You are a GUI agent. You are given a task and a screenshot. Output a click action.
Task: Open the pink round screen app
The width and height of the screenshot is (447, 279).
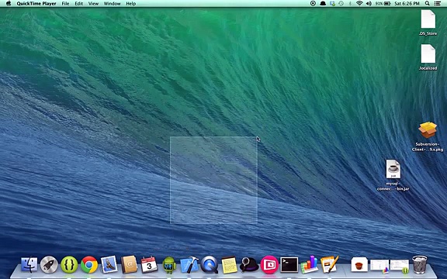269,264
